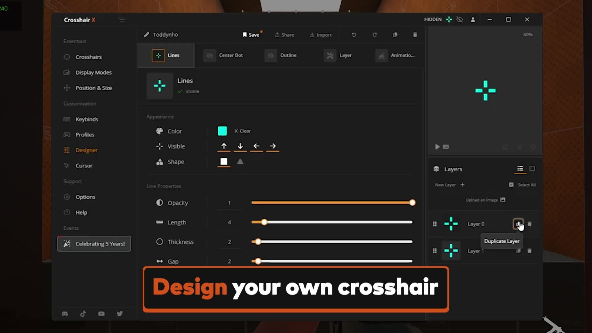Click the Import button
Viewport: 592px width, 333px height.
click(321, 35)
